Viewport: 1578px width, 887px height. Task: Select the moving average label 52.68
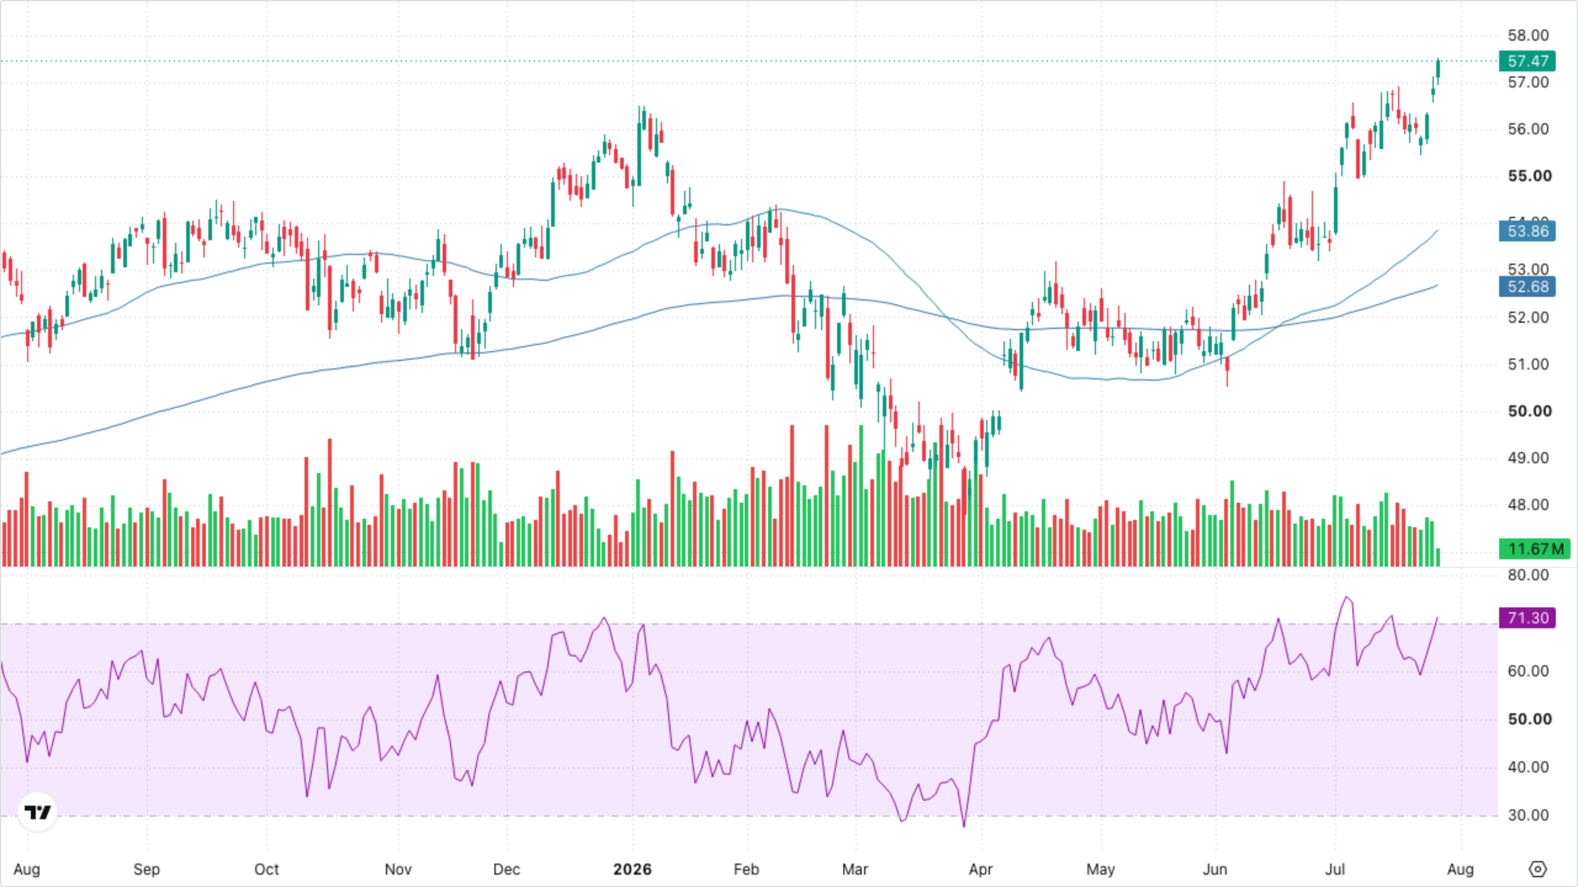[1527, 286]
